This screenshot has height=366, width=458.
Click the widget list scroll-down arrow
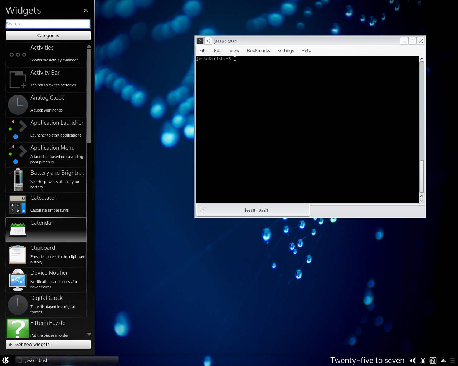(x=89, y=334)
